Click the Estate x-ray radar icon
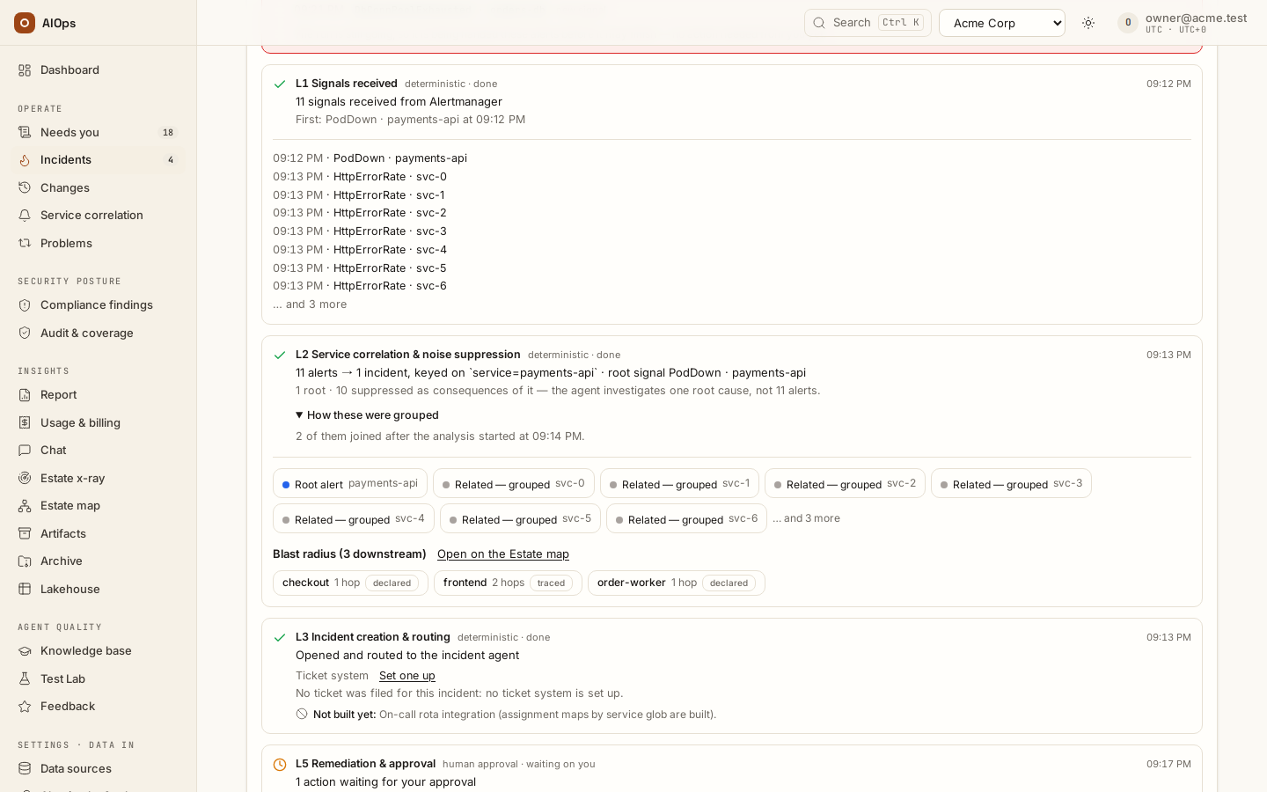Viewport: 1267px width, 792px height. (25, 479)
